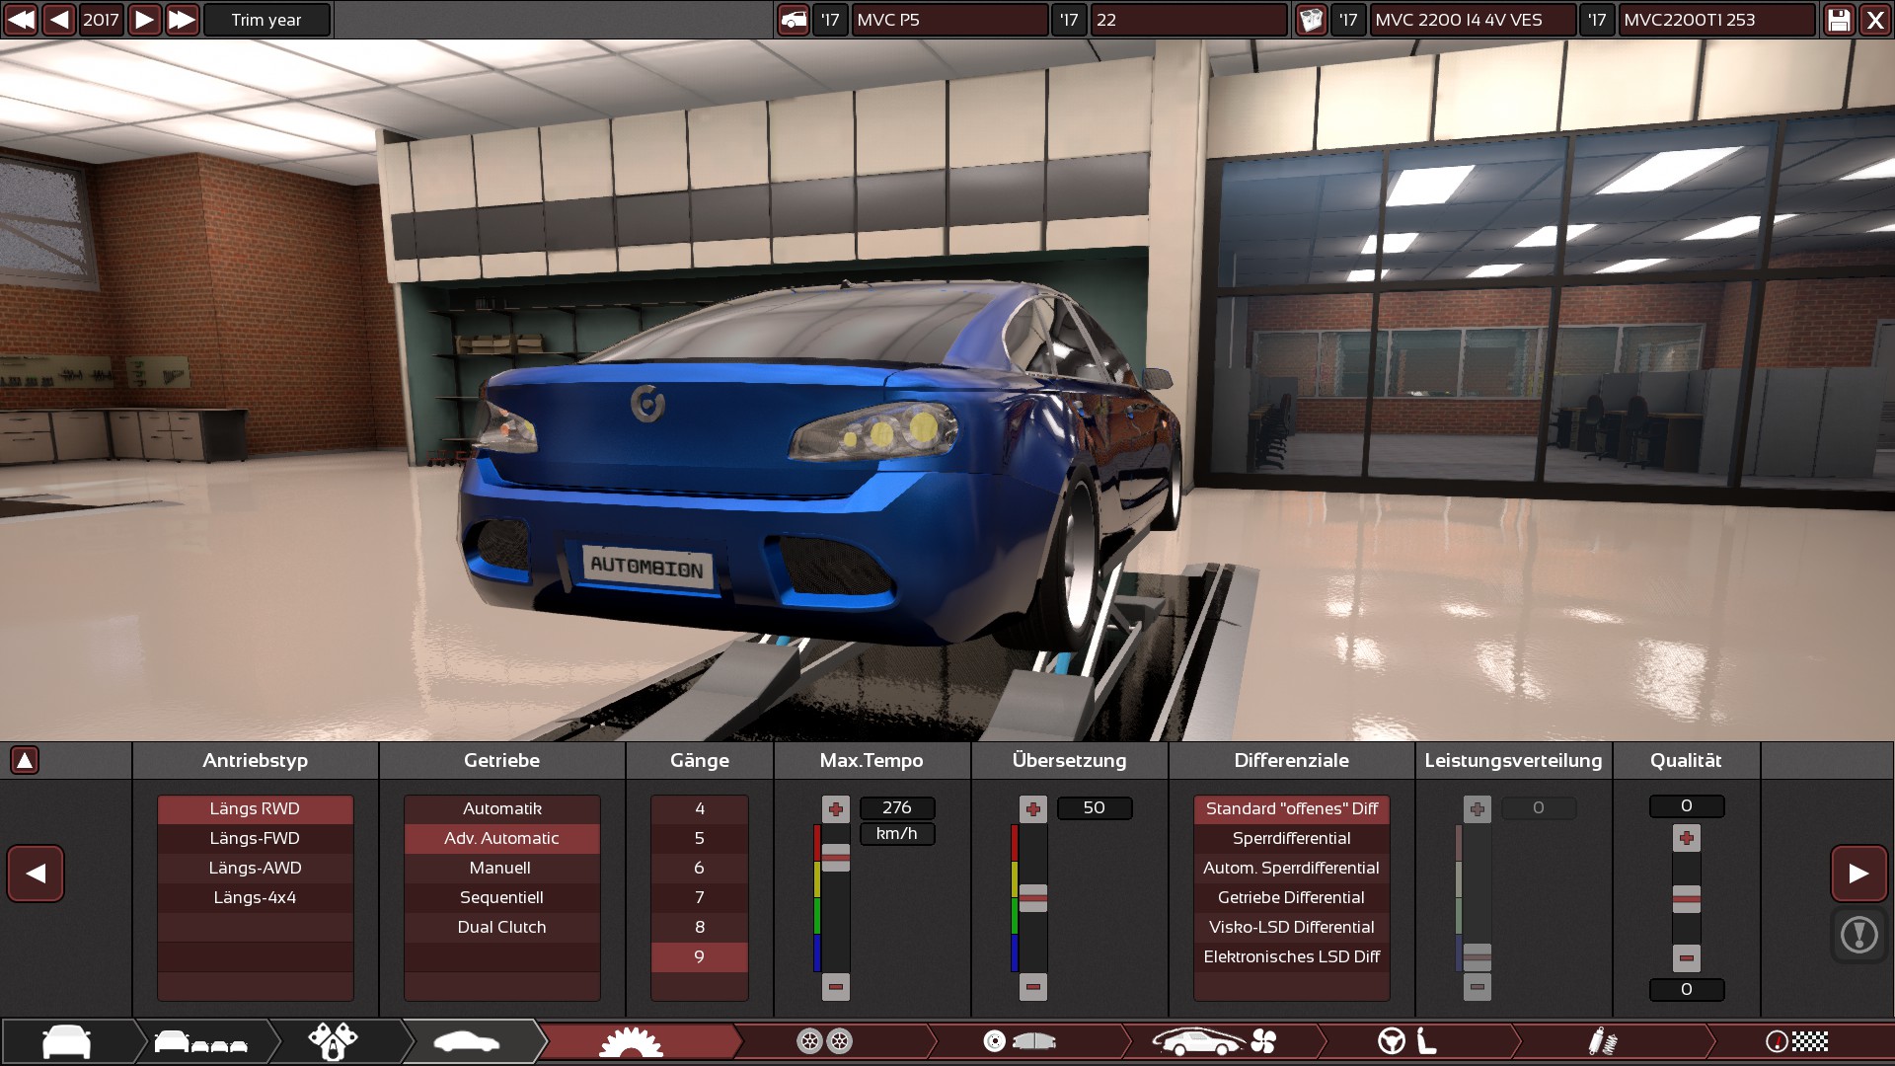This screenshot has height=1066, width=1895.
Task: Close the designer with the X icon
Action: pyautogui.click(x=1875, y=20)
